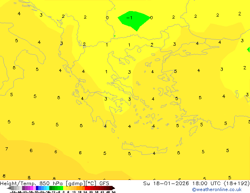
Task: Click the dark maroon right arrow of color scale
Action: click(x=114, y=188)
